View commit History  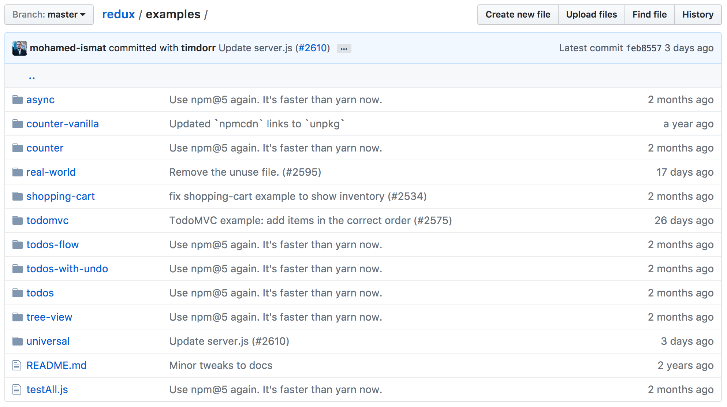click(x=698, y=15)
